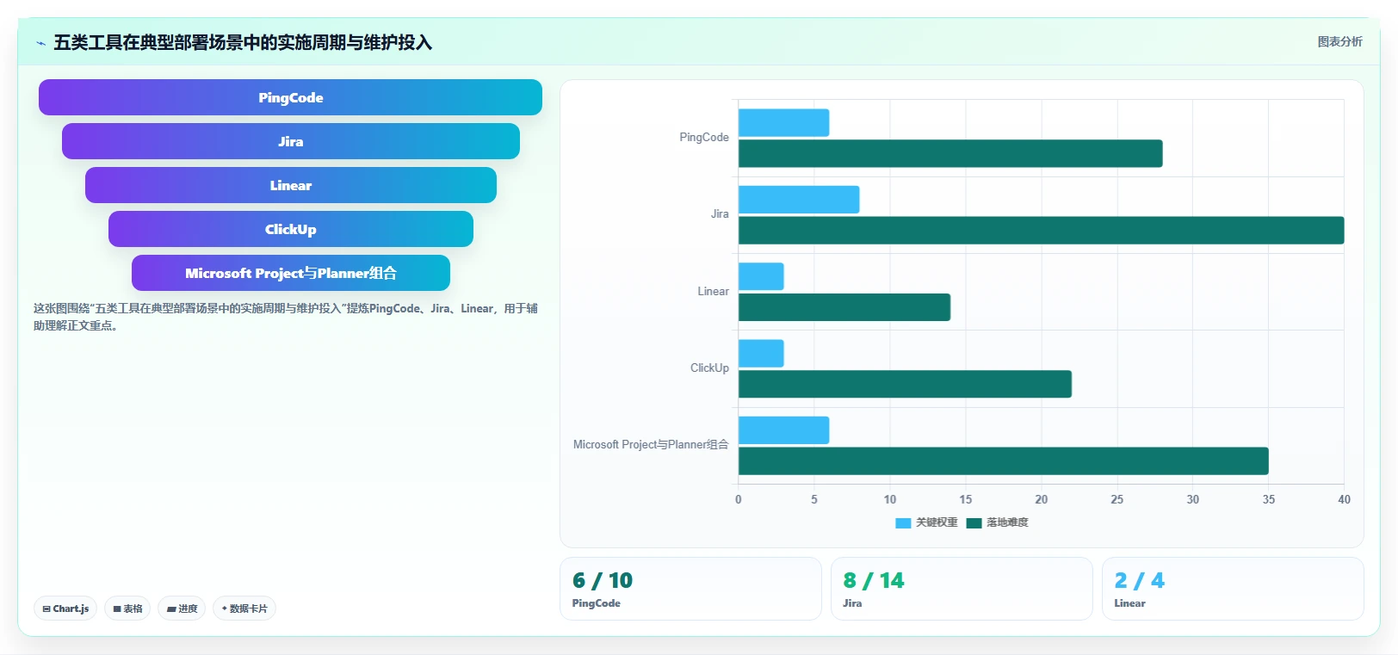Click Microsoft Project与Planner组合's light blue 关键权重 bar
This screenshot has height=655, width=1398.
coord(783,430)
